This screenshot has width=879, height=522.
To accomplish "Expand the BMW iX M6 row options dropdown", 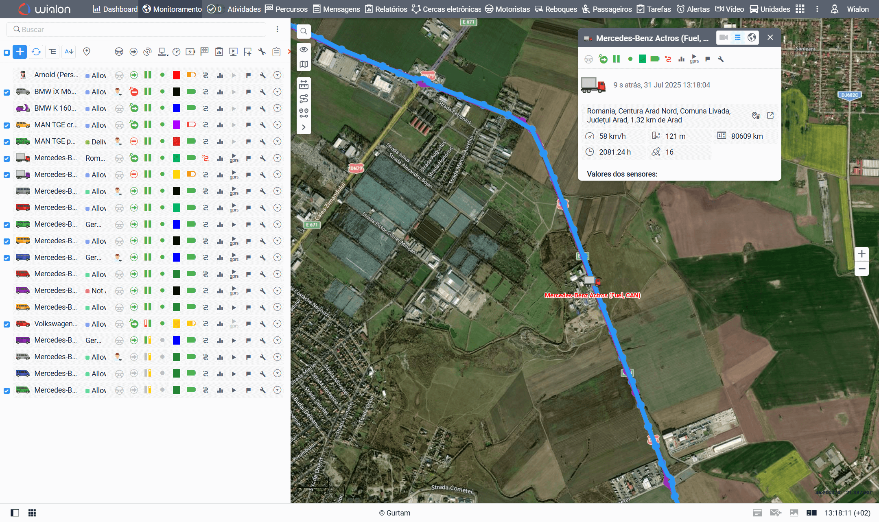I will click(278, 92).
